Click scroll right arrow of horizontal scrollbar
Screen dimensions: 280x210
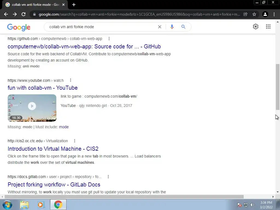[x=273, y=197]
